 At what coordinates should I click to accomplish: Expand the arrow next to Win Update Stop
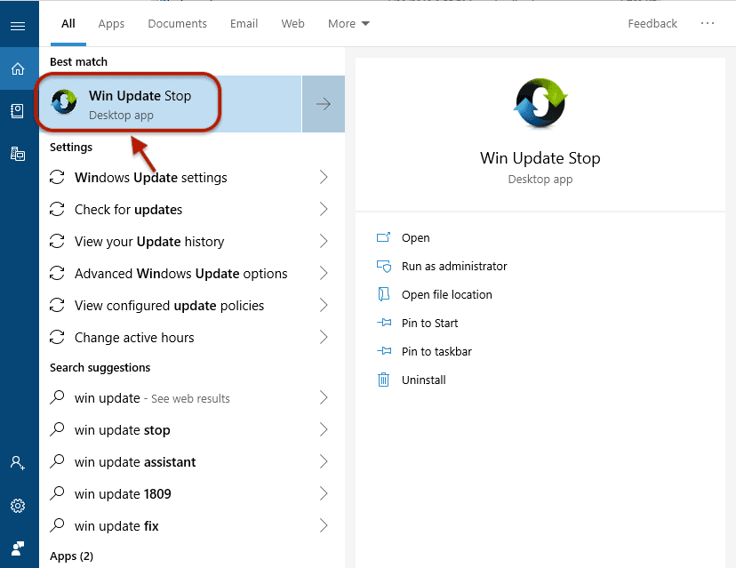[x=324, y=104]
